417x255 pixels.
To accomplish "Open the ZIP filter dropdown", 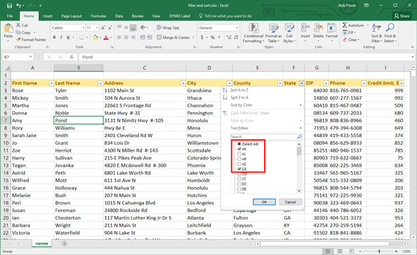I will pyautogui.click(x=325, y=83).
